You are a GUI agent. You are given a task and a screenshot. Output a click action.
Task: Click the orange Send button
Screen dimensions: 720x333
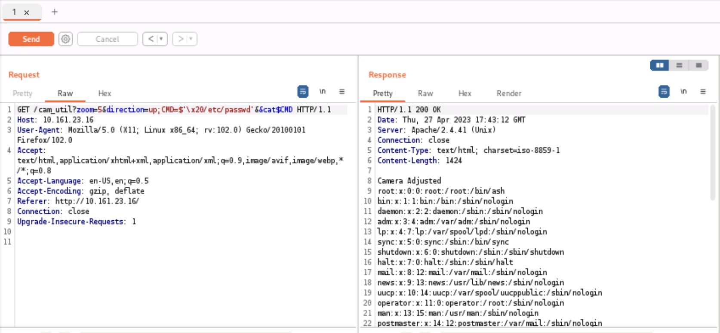click(x=31, y=39)
